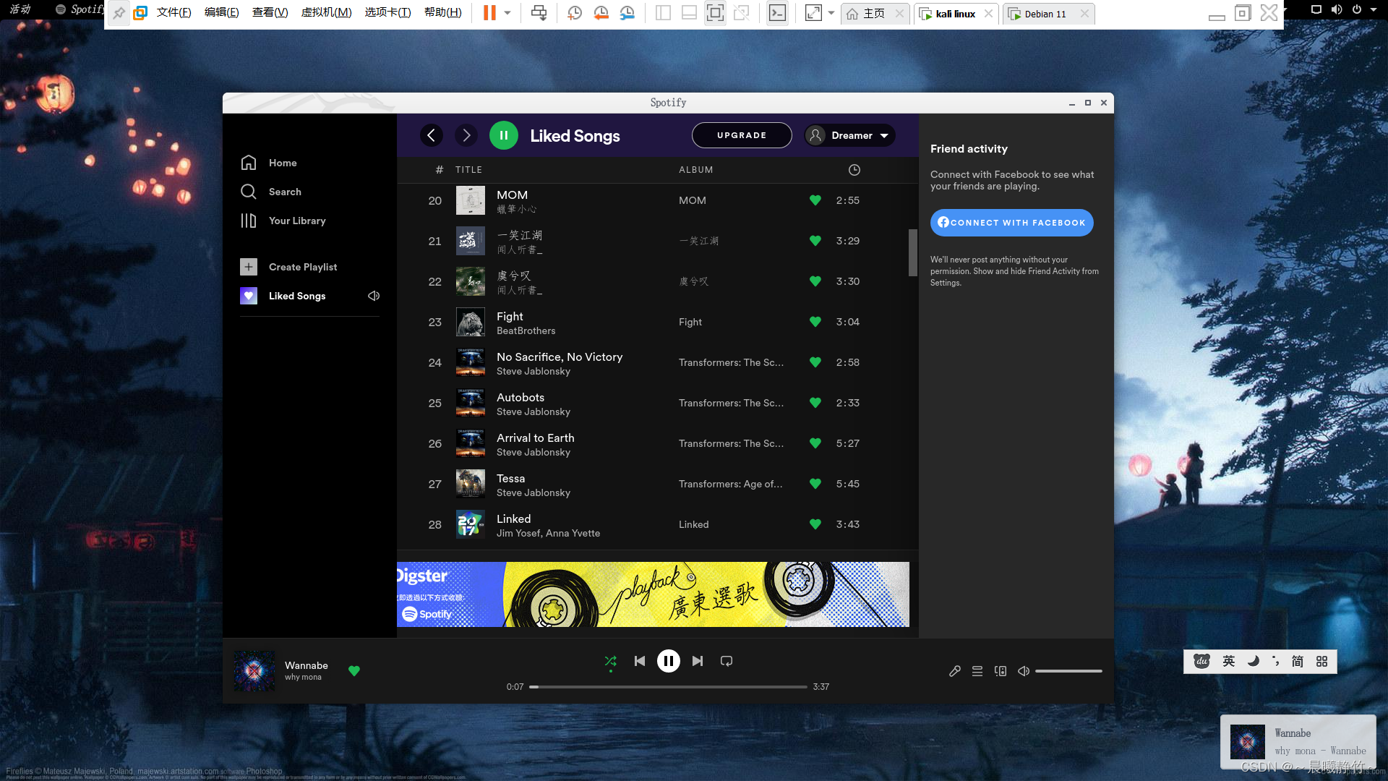Unlike the Autobots track heart
This screenshot has width=1388, height=781.
pos(815,403)
